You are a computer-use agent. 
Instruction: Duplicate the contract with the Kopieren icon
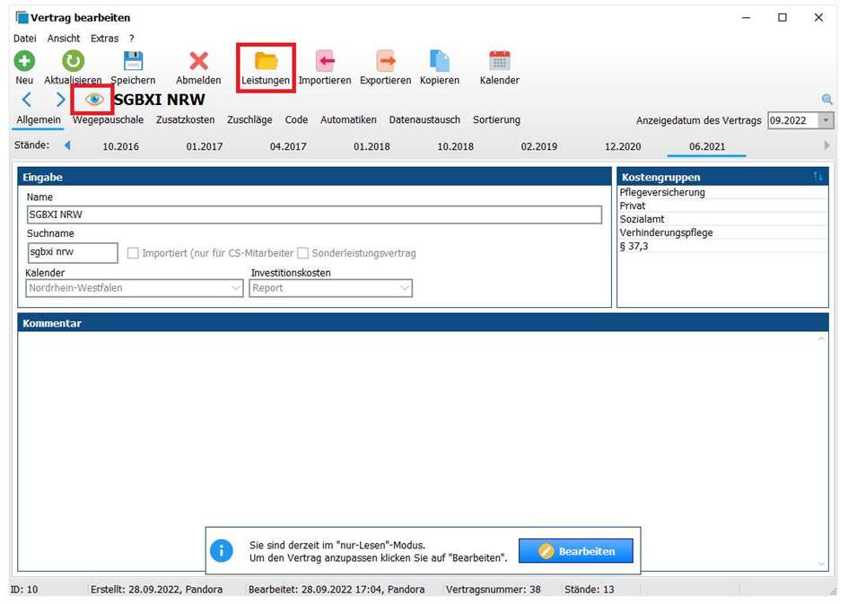click(439, 60)
